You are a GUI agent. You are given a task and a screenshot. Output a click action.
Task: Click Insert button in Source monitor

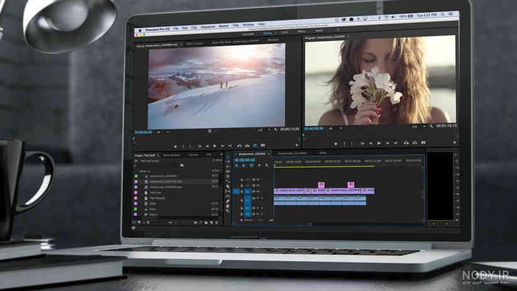coord(240,145)
